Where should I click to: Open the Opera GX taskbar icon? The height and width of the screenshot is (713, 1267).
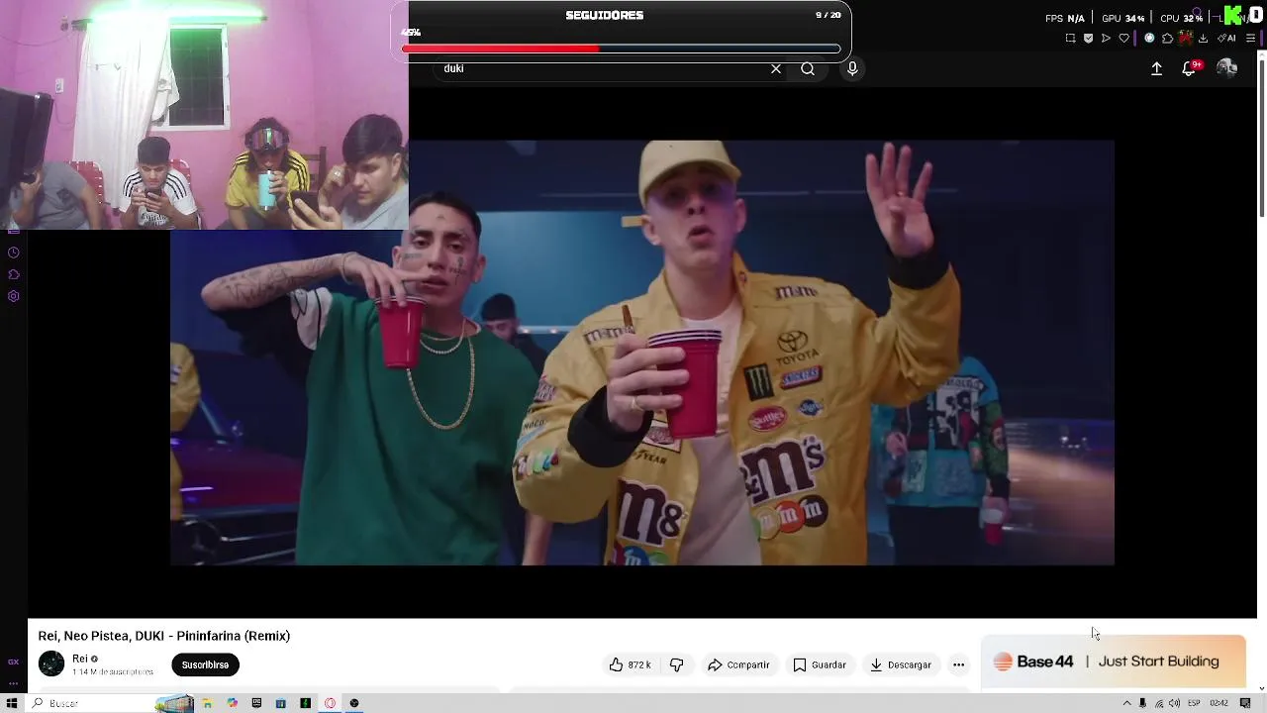pyautogui.click(x=330, y=703)
